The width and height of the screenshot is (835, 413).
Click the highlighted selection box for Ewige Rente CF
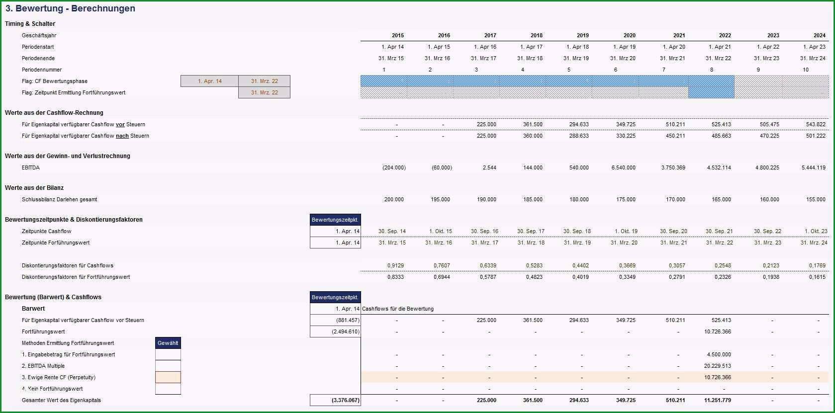168,377
